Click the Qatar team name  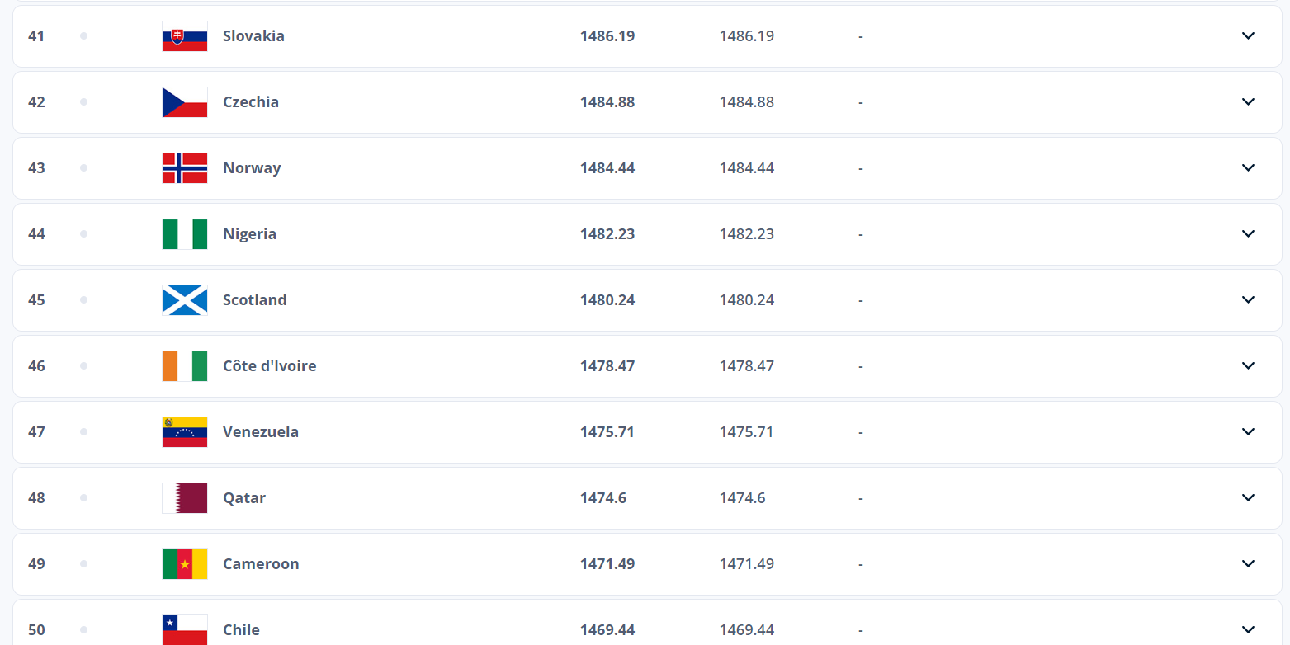[244, 498]
